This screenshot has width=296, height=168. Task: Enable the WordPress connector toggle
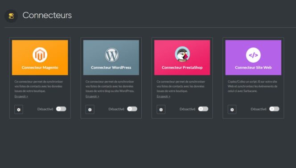tap(132, 109)
